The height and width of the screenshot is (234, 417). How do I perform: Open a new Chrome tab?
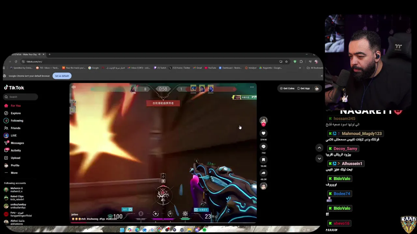(50, 54)
